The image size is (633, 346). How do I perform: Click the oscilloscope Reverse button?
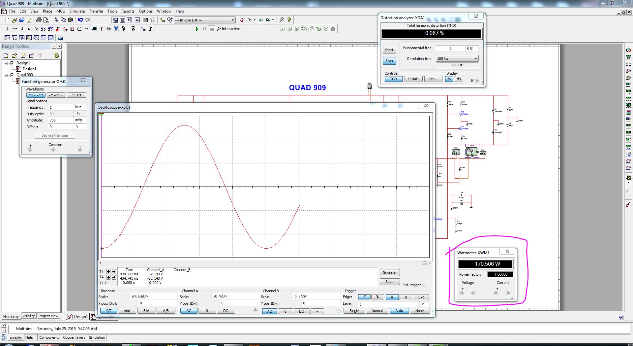[x=389, y=273]
